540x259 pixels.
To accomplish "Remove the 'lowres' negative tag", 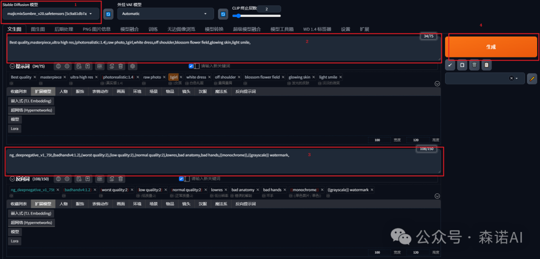I will [x=226, y=190].
